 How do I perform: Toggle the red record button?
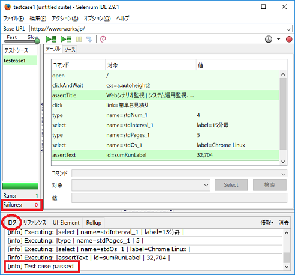(x=289, y=39)
